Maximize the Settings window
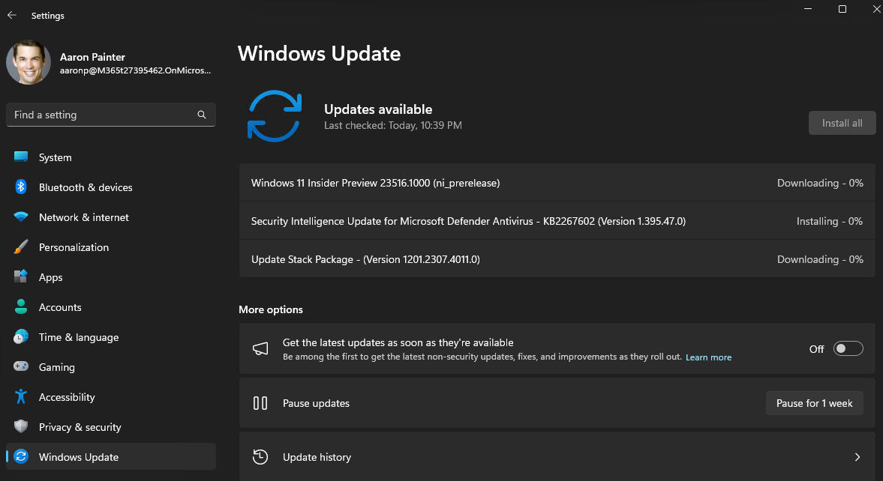 tap(842, 9)
